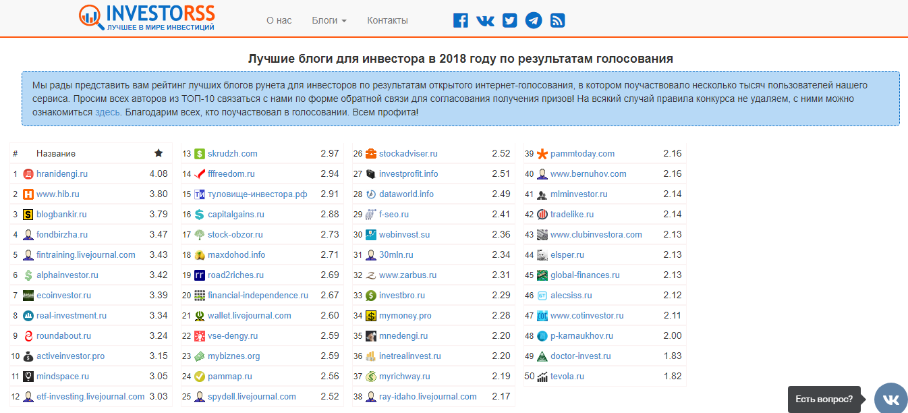This screenshot has width=908, height=413.
Task: Click the road2riches.ru favicon
Action: click(200, 275)
